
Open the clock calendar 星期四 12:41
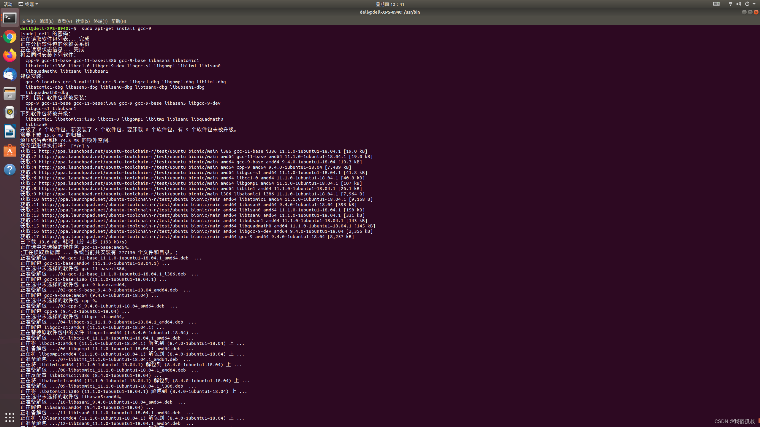point(390,4)
